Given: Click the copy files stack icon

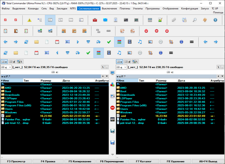Looking at the screenshot, I should [x=174, y=20].
